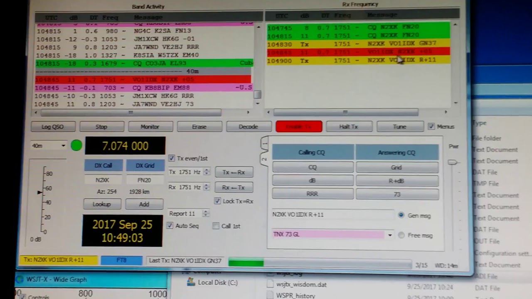532x299 pixels.
Task: Click the CQ message button
Action: point(313,167)
